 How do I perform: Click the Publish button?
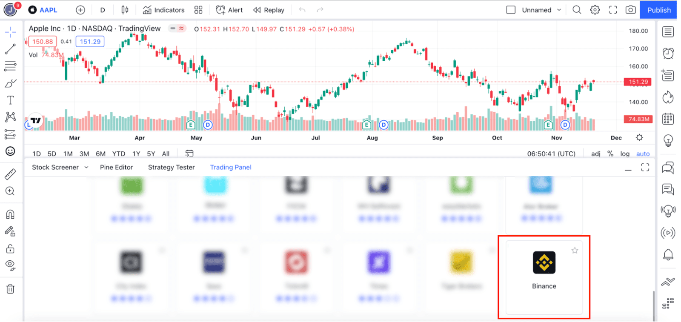pyautogui.click(x=659, y=10)
